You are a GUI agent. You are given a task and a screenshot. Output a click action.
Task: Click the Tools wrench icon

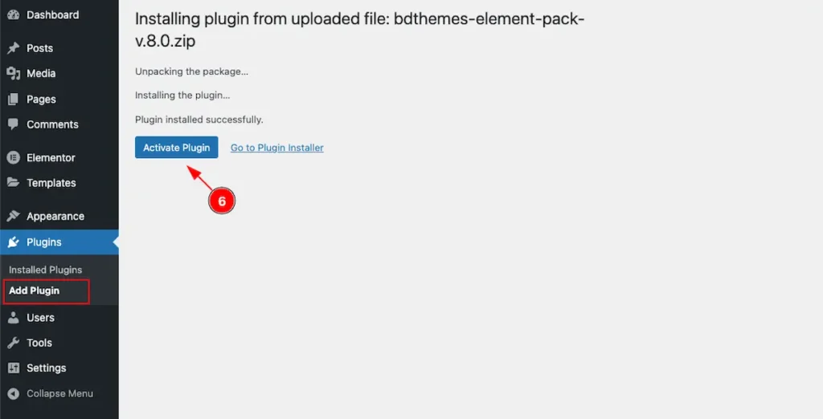[x=13, y=343]
